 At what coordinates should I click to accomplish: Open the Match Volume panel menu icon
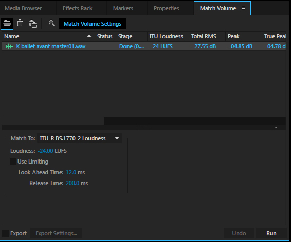244,8
